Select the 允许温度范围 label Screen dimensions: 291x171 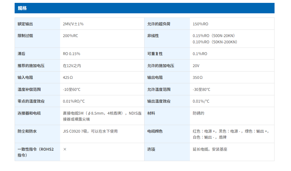(159, 89)
